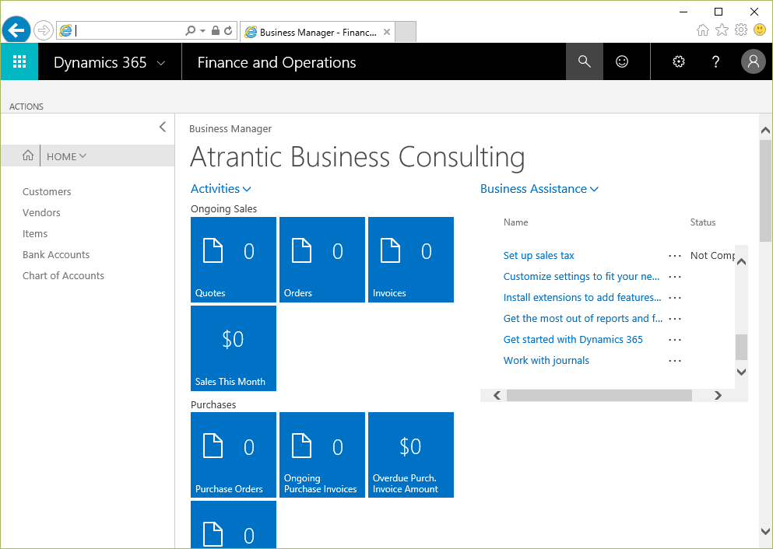The image size is (773, 549).
Task: Click the refresh icon in the address bar
Action: coord(228,30)
